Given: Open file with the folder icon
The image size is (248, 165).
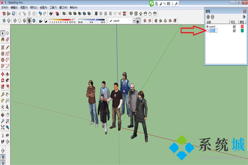Looking at the screenshot, I should (x=9, y=14).
